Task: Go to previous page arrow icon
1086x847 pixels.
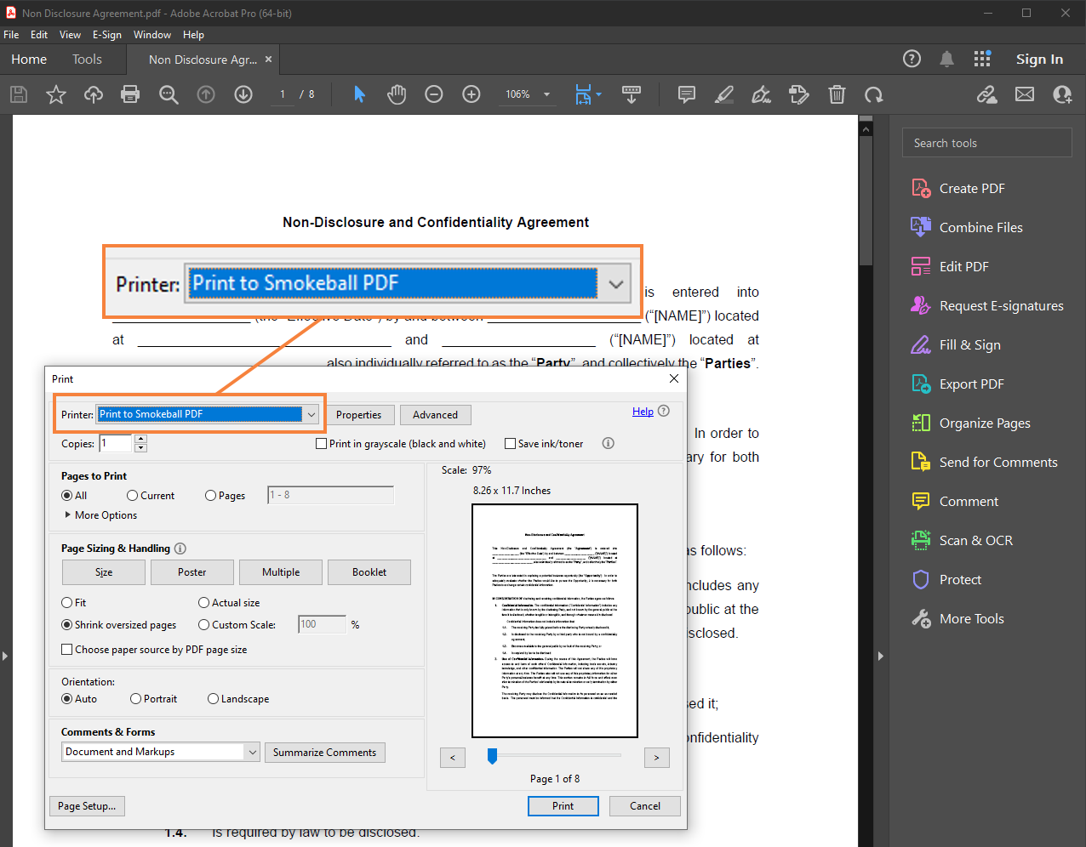Action: pos(206,94)
